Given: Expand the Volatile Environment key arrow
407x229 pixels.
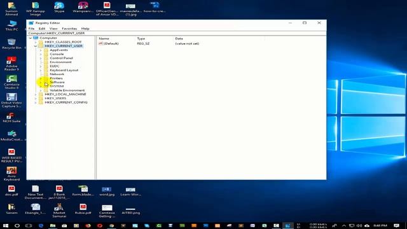Looking at the screenshot, I should tap(41, 90).
